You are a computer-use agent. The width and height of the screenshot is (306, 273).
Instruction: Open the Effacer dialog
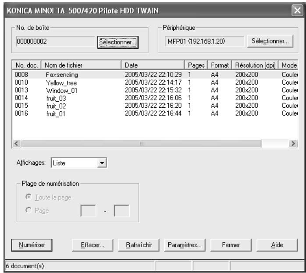[93, 245]
